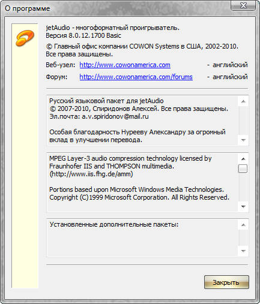Click the orange jetAudio logo icon

tap(25, 38)
